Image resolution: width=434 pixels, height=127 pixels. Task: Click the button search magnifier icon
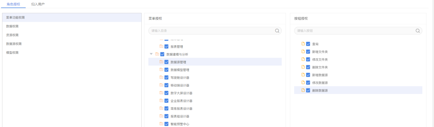[418, 31]
